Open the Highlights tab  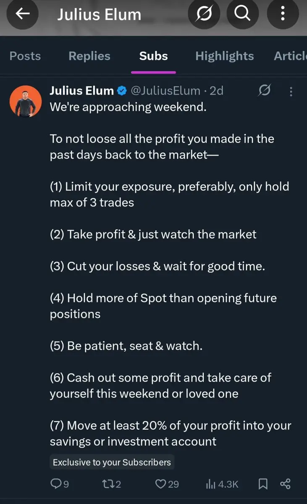[x=224, y=56]
